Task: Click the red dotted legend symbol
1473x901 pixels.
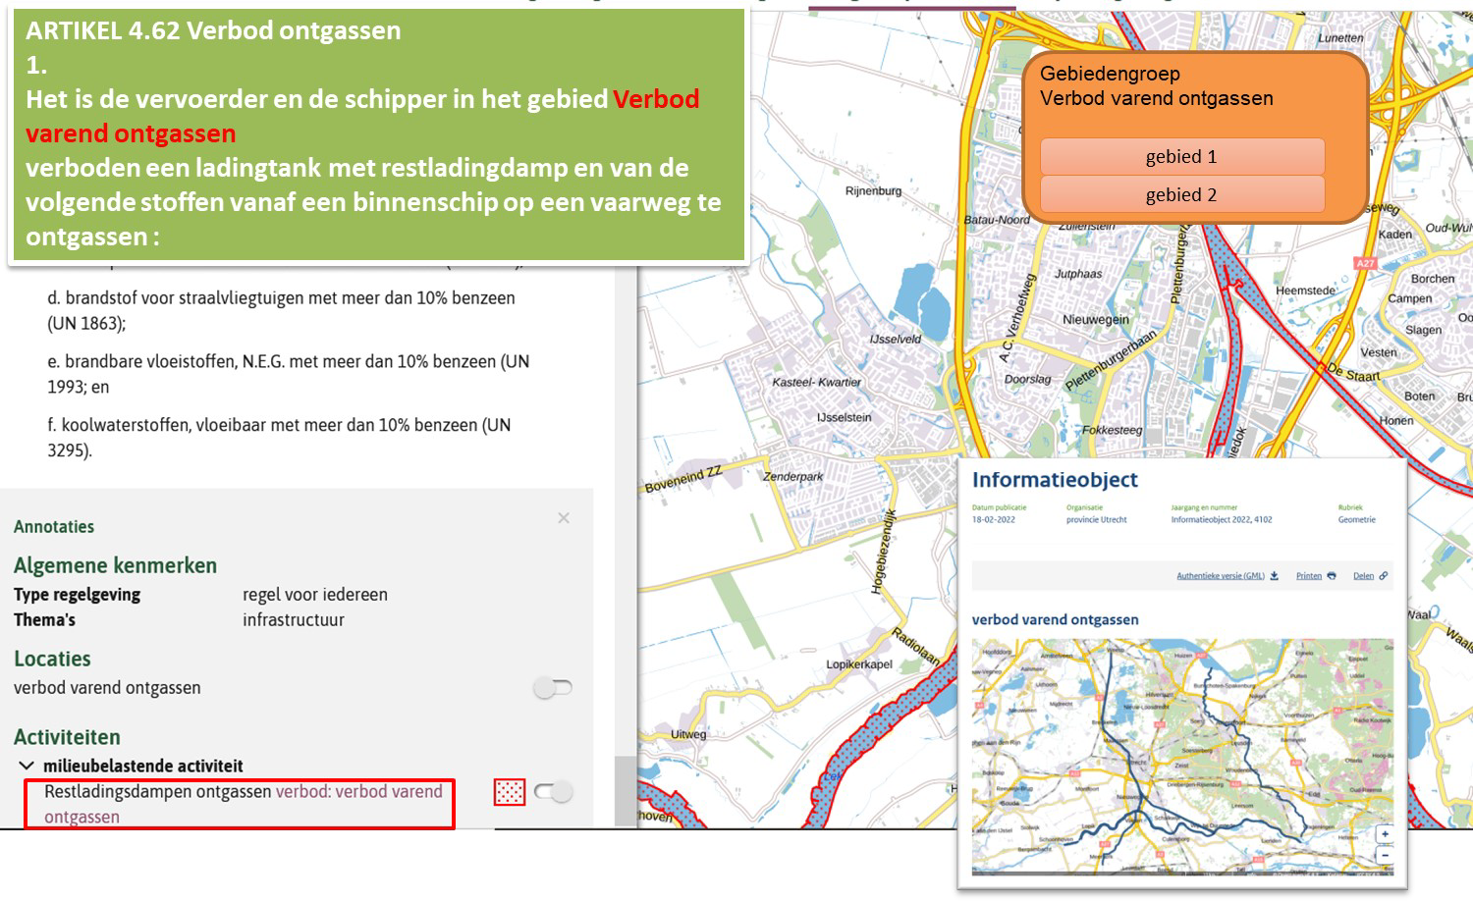Action: 510,792
